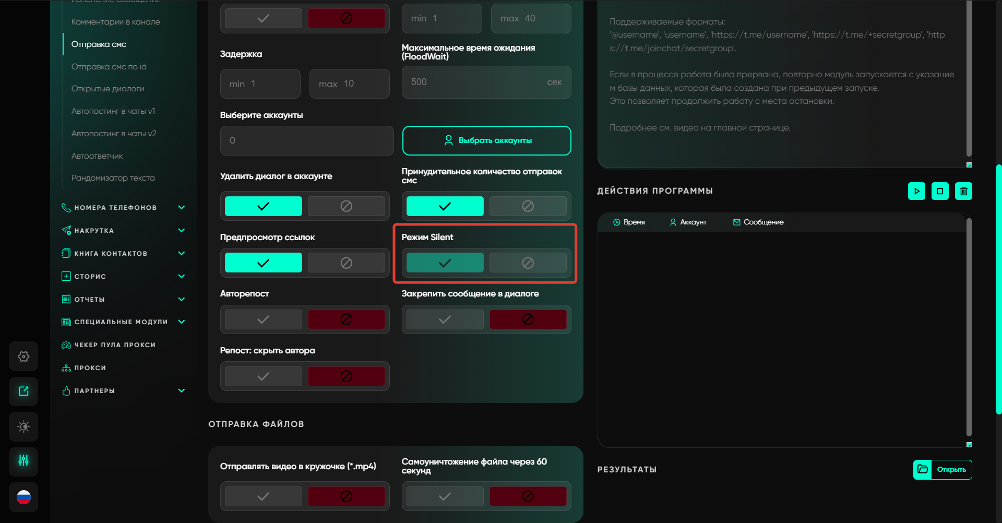
Task: Click the play icon in Действия программы
Action: [916, 191]
